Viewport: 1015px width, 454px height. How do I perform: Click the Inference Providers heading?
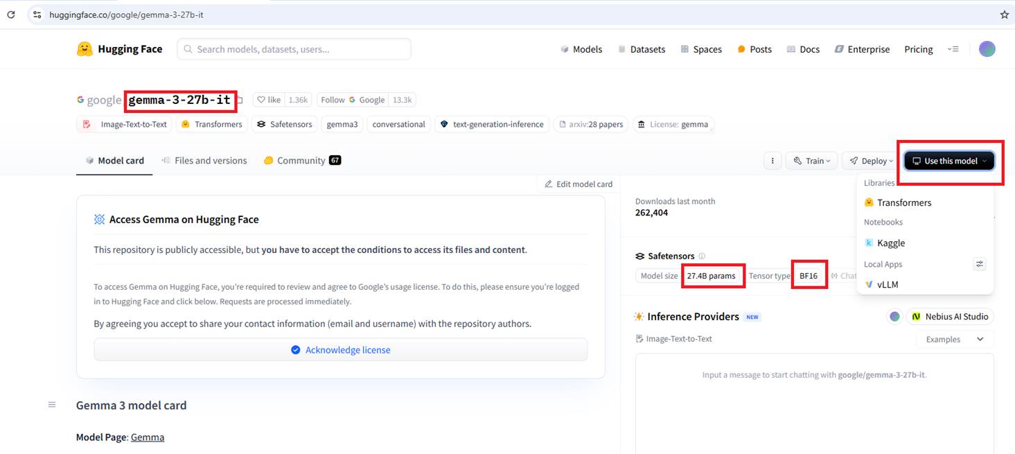pyautogui.click(x=693, y=317)
